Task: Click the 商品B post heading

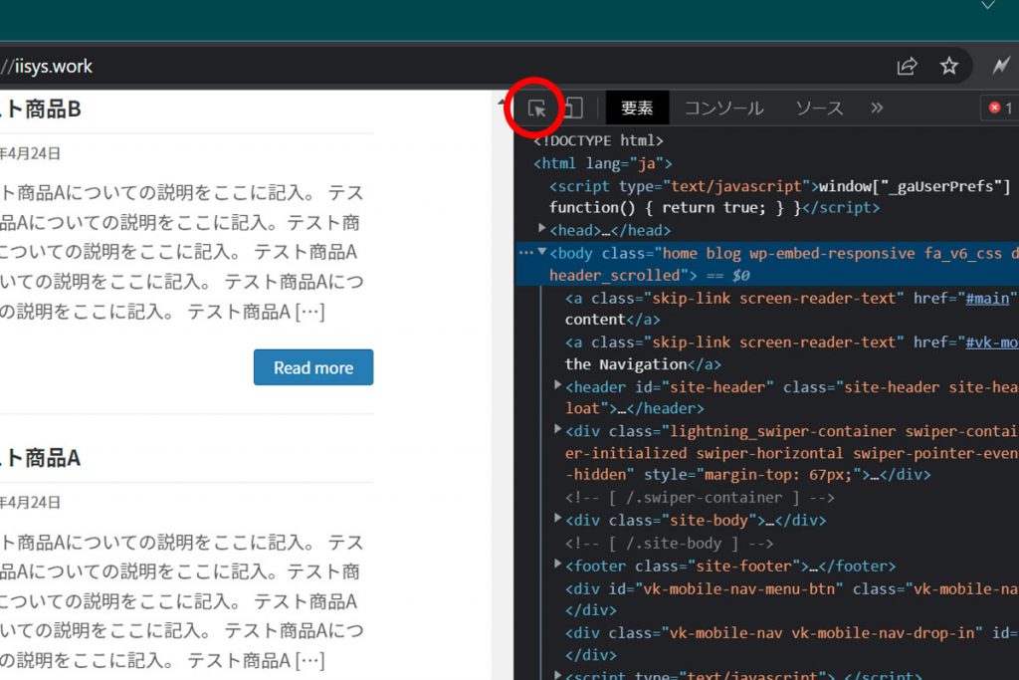Action: tap(40, 109)
